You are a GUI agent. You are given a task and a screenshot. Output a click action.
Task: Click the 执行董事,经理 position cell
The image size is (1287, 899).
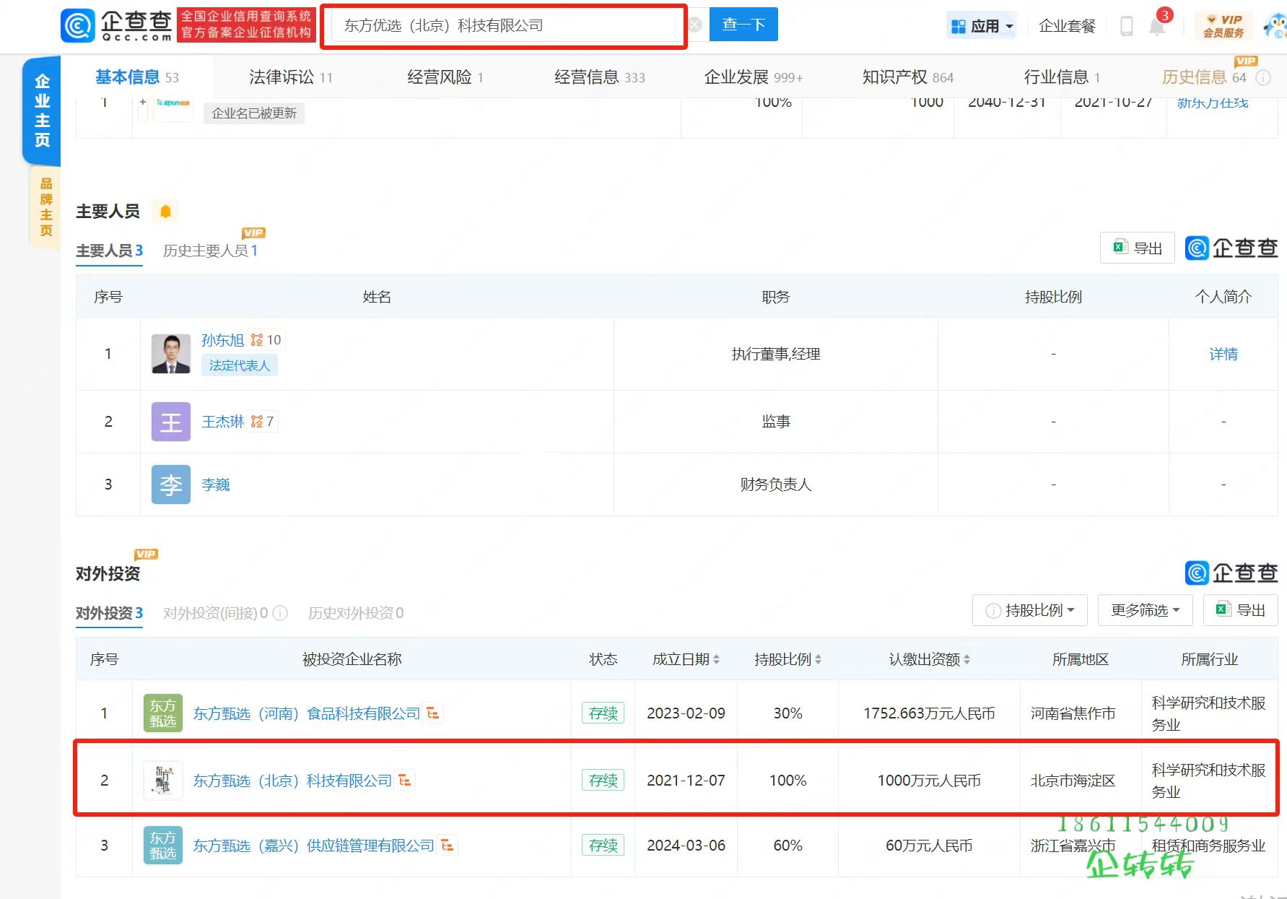click(776, 354)
